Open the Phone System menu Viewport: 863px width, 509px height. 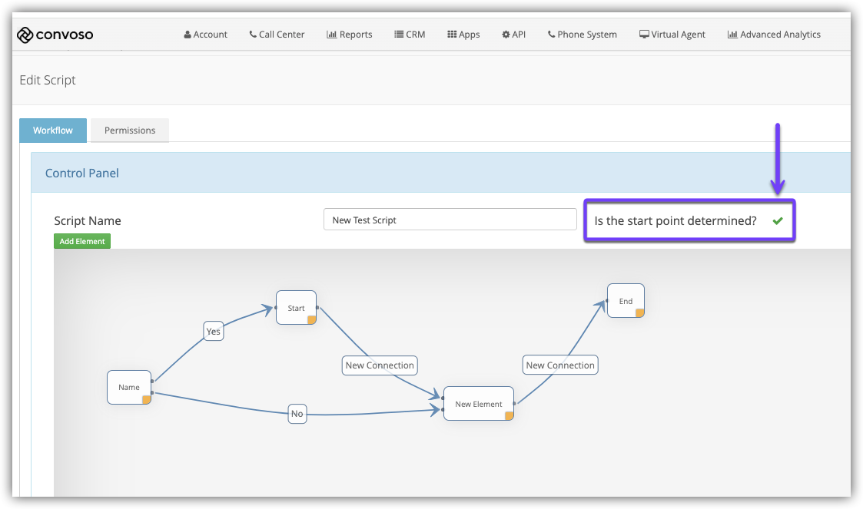coord(582,35)
